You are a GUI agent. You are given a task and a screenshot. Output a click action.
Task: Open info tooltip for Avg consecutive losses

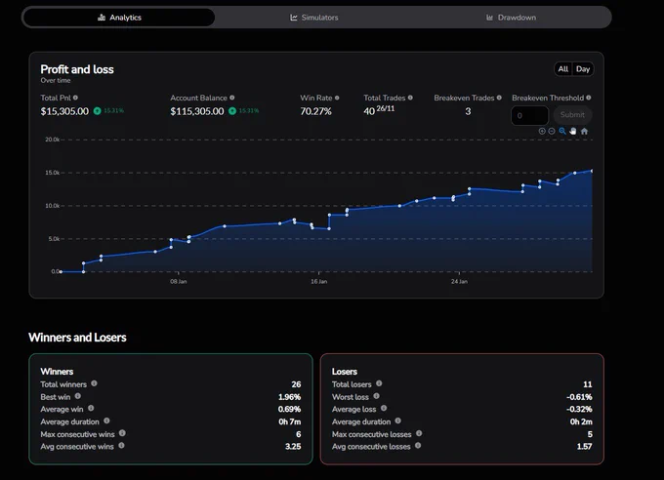point(418,445)
